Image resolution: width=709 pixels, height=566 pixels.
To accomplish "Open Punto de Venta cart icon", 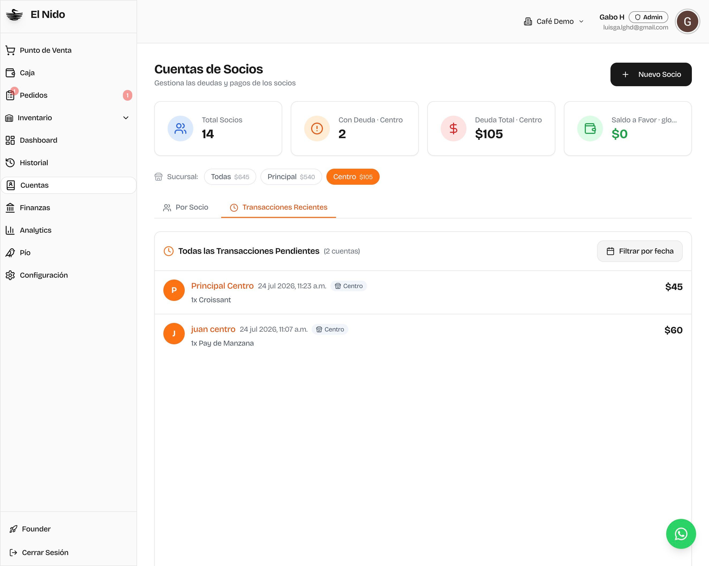I will (x=10, y=50).
